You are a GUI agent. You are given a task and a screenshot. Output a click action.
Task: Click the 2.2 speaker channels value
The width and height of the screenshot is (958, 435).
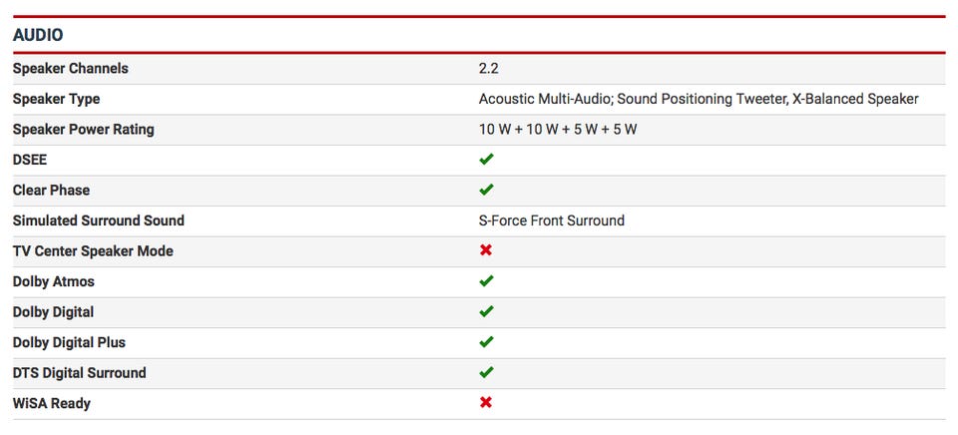[x=488, y=69]
